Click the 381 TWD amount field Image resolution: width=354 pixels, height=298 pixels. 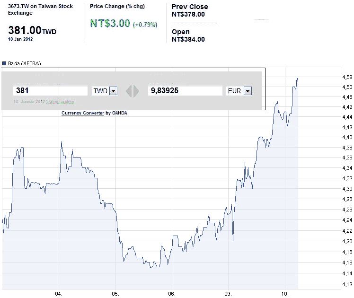click(x=51, y=91)
